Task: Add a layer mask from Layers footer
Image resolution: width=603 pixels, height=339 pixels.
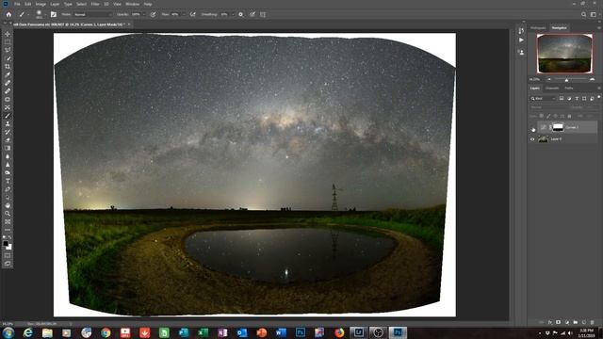Action: 558,322
